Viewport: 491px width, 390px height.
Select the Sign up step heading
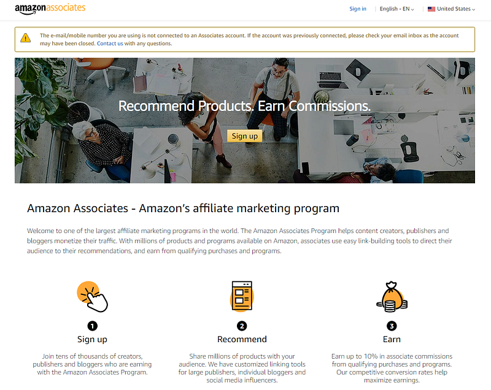93,339
